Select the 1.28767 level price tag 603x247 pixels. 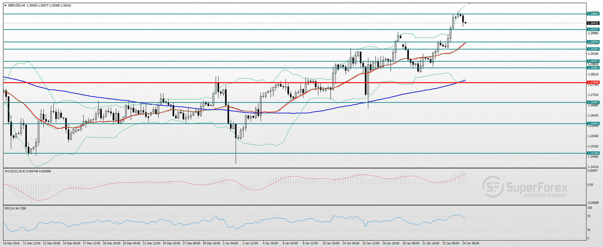[593, 61]
